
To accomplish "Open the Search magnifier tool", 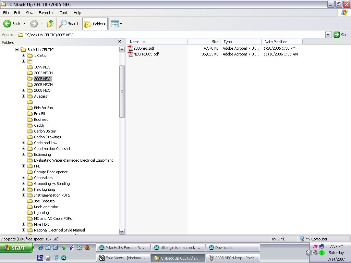I will (63, 24).
